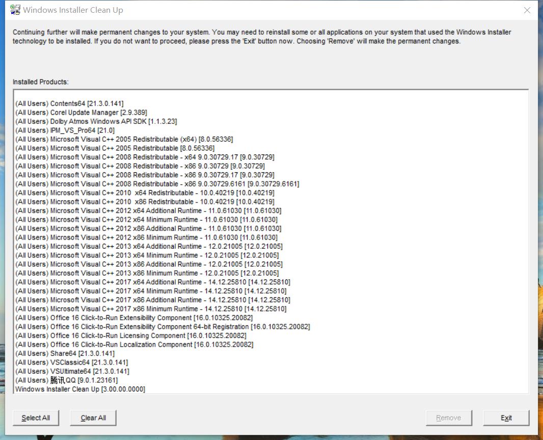The height and width of the screenshot is (440, 543).
Task: Select Corel Update Manager [2.9.389] entry
Action: click(81, 112)
